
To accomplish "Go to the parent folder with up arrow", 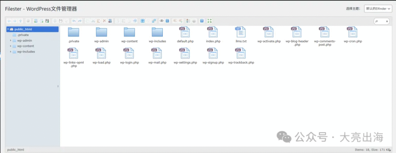I will (20, 21).
